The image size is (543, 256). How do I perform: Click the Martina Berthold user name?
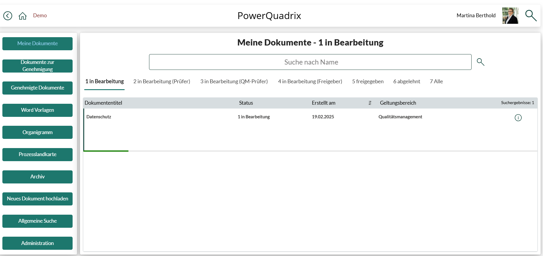click(x=476, y=15)
